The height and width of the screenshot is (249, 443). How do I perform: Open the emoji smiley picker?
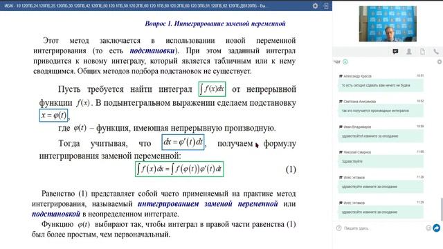(428, 228)
